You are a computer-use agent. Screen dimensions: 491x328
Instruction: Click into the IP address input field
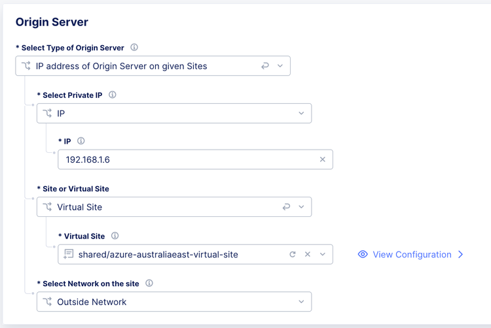tap(183, 159)
